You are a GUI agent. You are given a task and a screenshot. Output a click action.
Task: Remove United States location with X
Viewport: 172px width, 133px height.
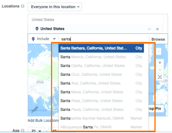[157, 29]
